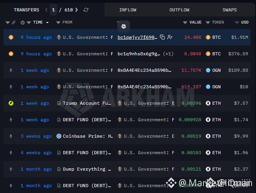Click Bitcoin chain icon in 0.0048 row

(x=11, y=54)
